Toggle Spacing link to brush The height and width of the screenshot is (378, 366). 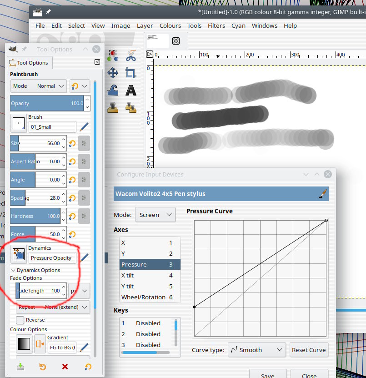click(x=84, y=198)
